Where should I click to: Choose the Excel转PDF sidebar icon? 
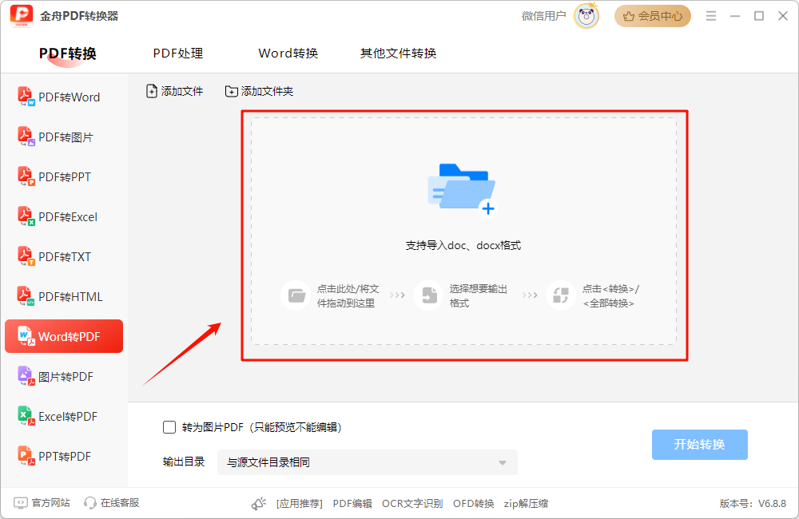26,416
